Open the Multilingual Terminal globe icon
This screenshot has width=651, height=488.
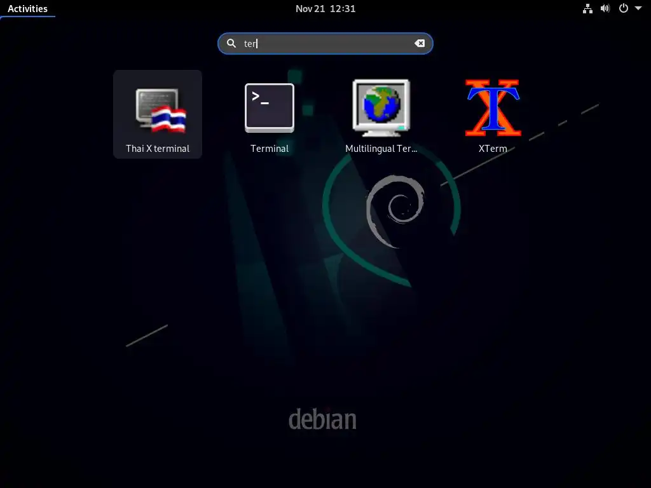[x=381, y=108]
